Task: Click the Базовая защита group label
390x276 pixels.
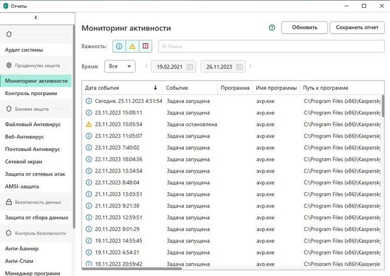Action: [x=32, y=109]
